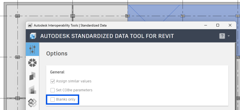The image size is (240, 110).
Task: Expand the help dropdown arrow
Action: coord(229,36)
